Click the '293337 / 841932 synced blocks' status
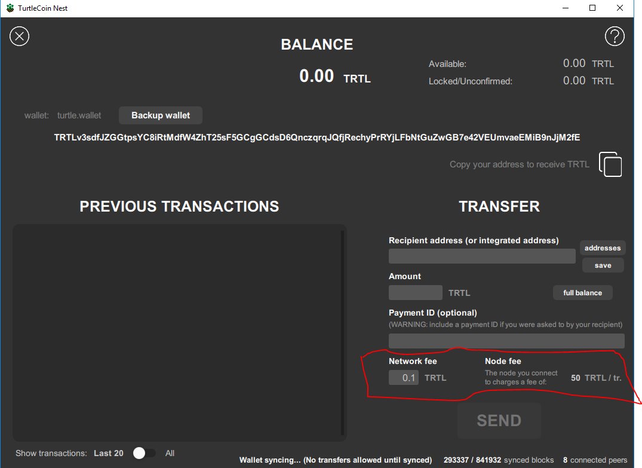 coord(499,460)
